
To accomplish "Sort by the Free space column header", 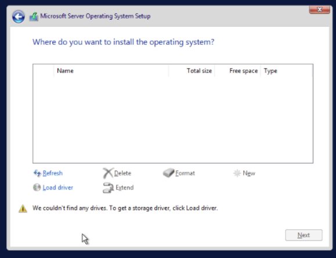I will click(238, 71).
